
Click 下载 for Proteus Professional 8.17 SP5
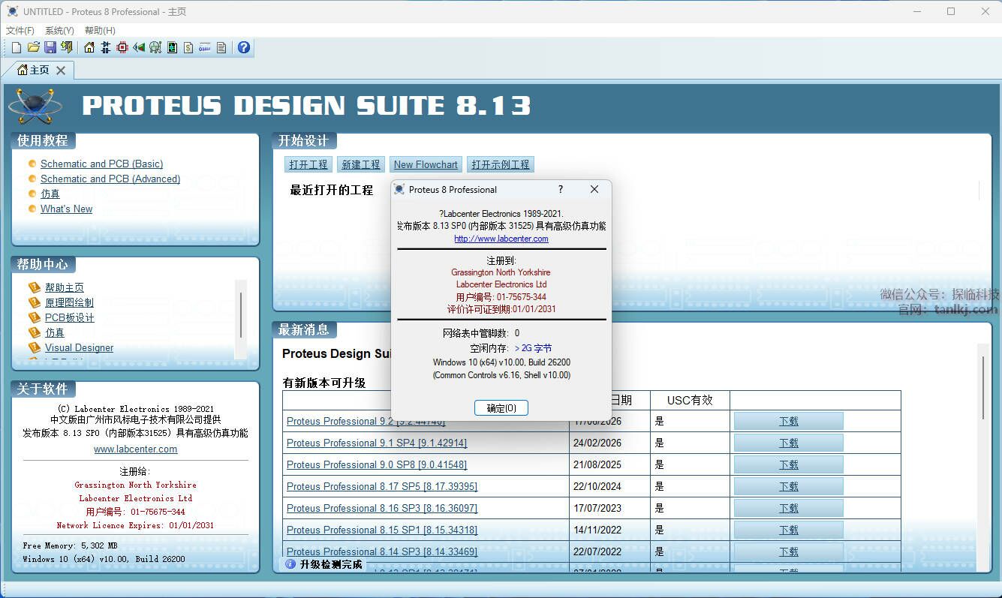click(788, 486)
